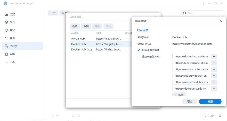
Task: Remove the docker.nju.edu.cn mirror entry
Action: (x=214, y=89)
